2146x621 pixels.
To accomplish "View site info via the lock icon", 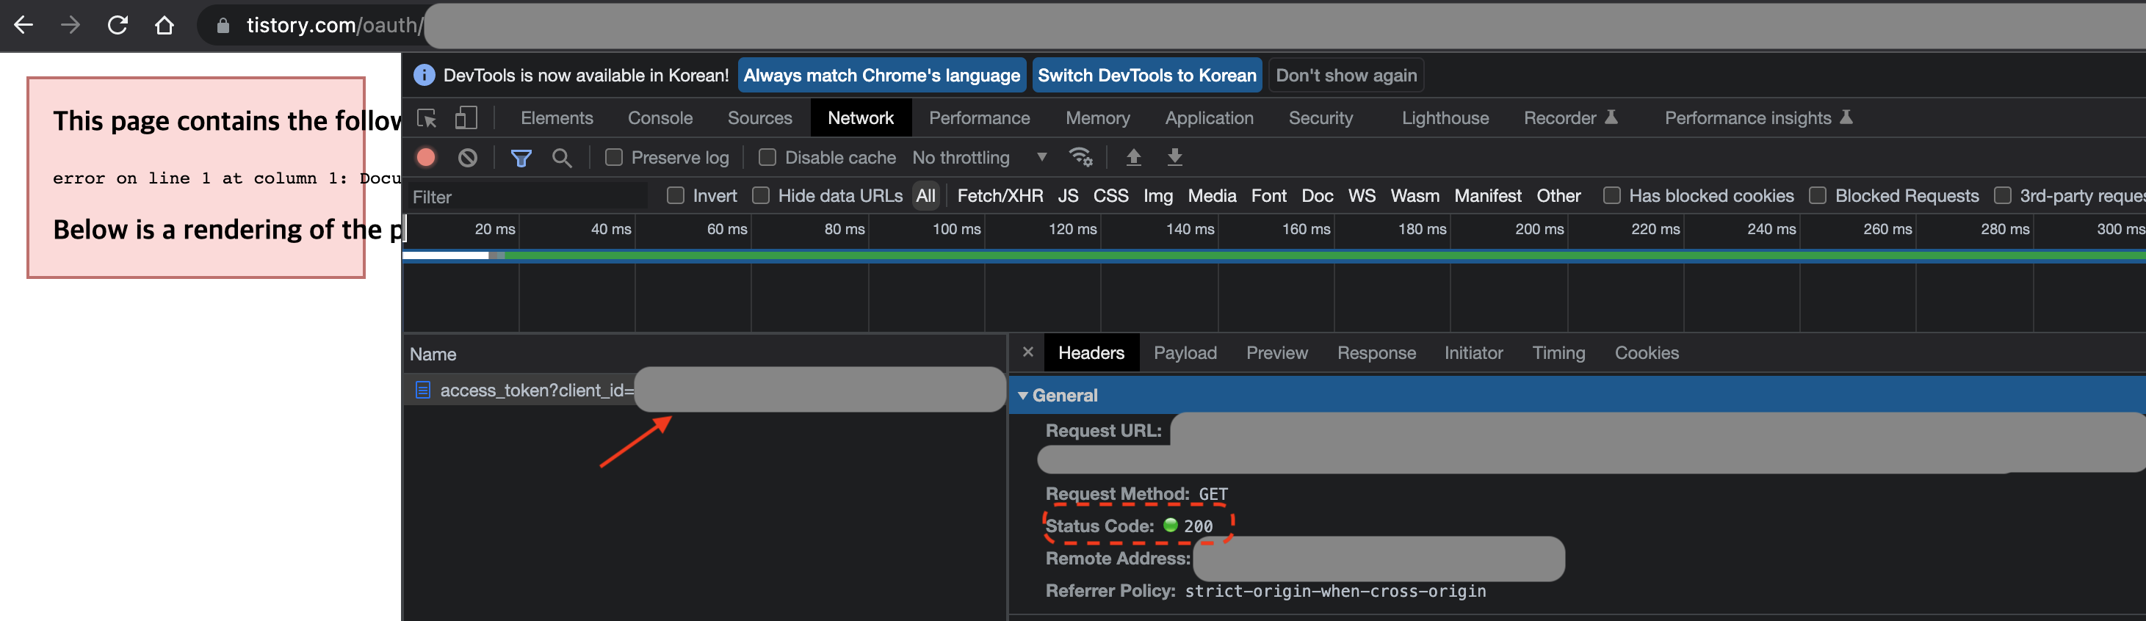I will click(x=223, y=26).
